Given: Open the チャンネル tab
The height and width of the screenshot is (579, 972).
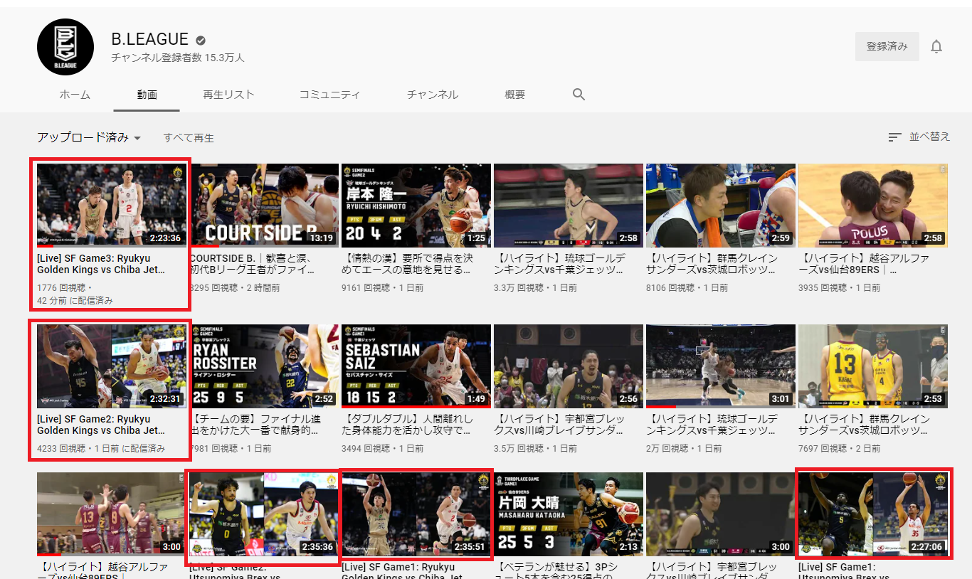Looking at the screenshot, I should click(433, 95).
